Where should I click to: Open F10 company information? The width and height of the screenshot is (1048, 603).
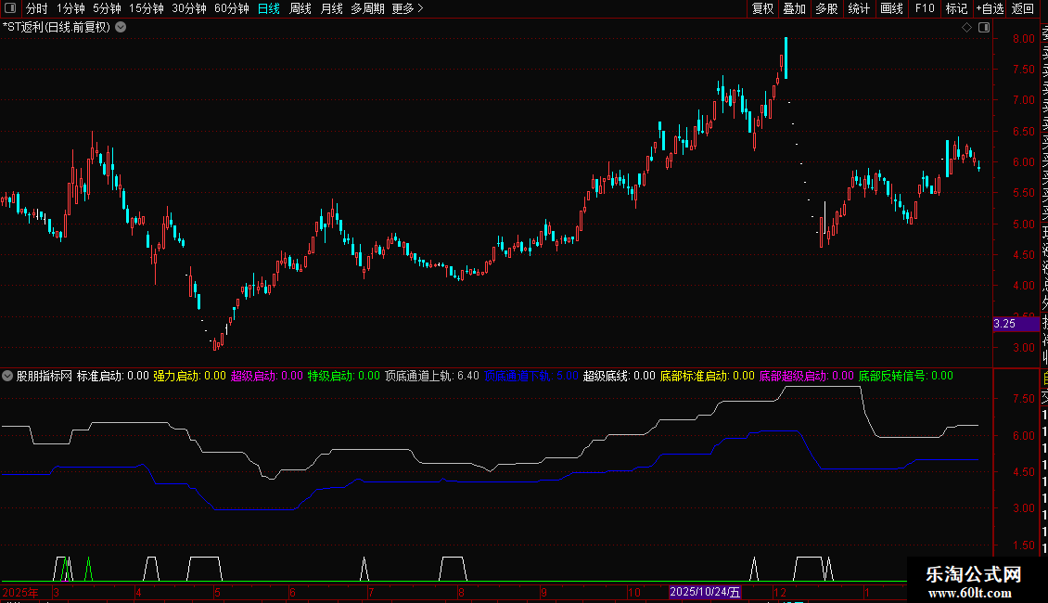pos(925,8)
